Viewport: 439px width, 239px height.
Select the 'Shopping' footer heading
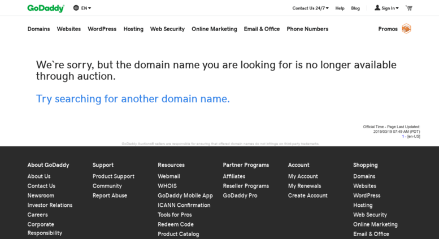(366, 165)
